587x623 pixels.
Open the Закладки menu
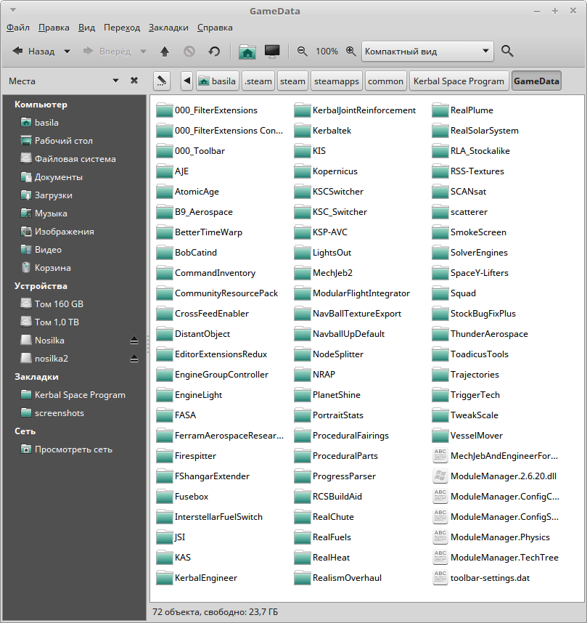[168, 28]
